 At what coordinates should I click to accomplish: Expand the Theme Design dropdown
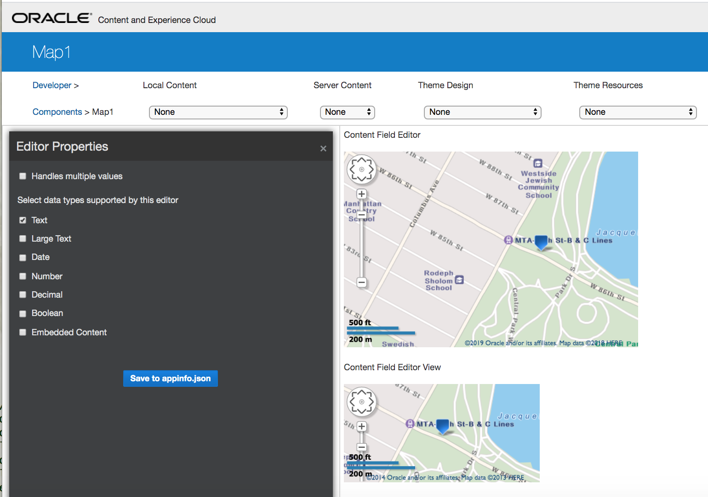(482, 112)
